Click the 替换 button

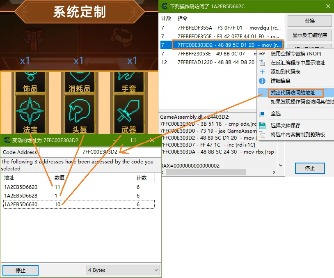click(x=309, y=21)
